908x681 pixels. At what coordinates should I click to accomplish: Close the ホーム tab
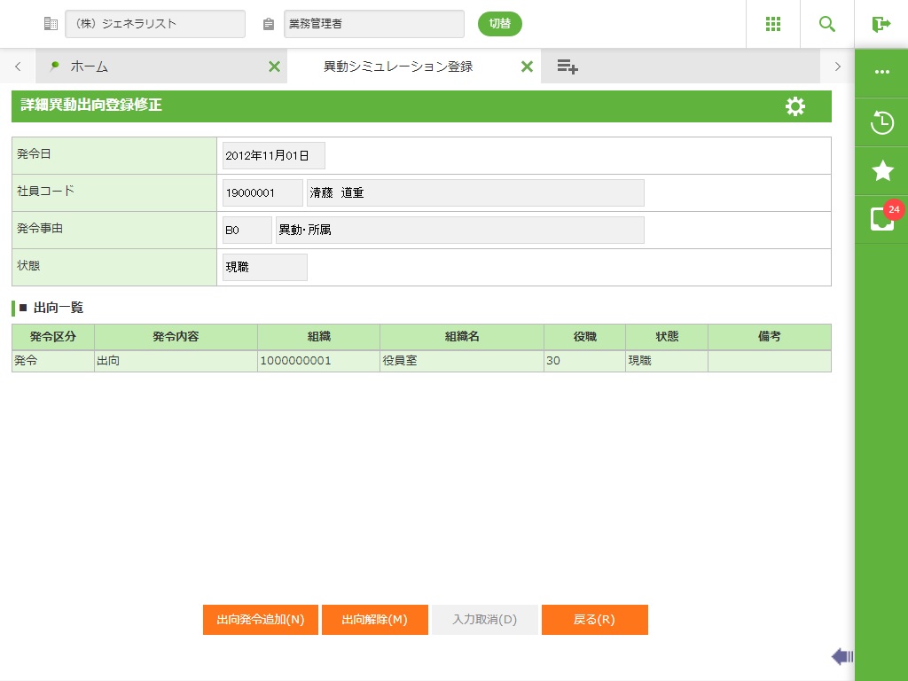click(274, 67)
